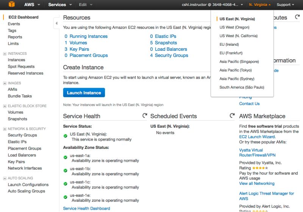
Task: Open Bundle Tasks in the sidebar
Action: click(20, 96)
